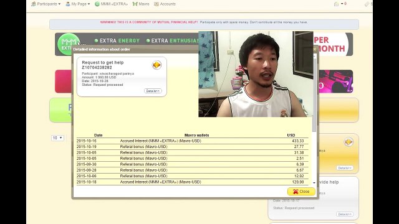Click the green MMM EXTRA icon
The image size is (399, 224).
pos(97,4)
